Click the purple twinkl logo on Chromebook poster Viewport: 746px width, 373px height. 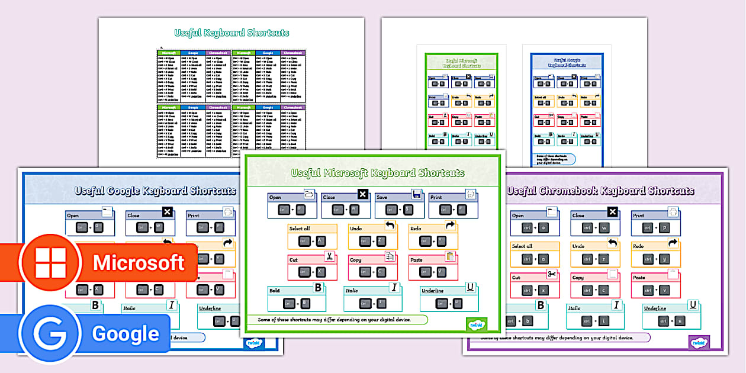[698, 342]
